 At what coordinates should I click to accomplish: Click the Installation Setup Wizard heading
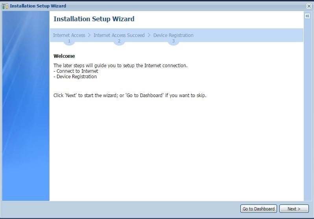click(94, 19)
